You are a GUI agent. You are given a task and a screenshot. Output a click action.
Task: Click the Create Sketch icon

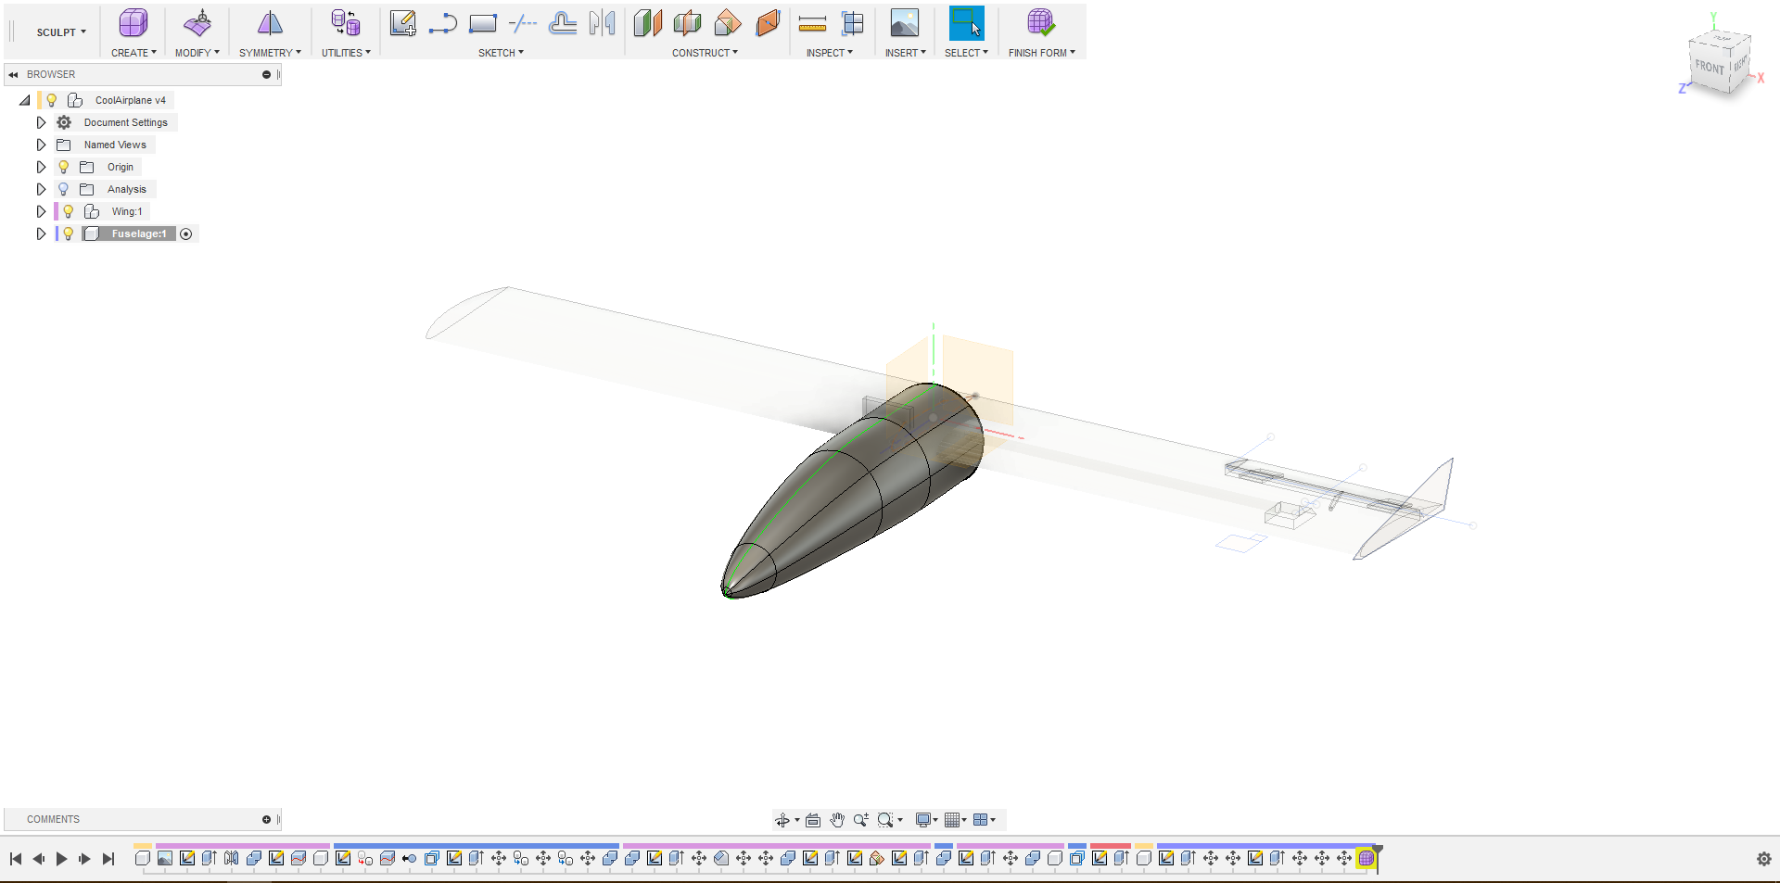[402, 23]
